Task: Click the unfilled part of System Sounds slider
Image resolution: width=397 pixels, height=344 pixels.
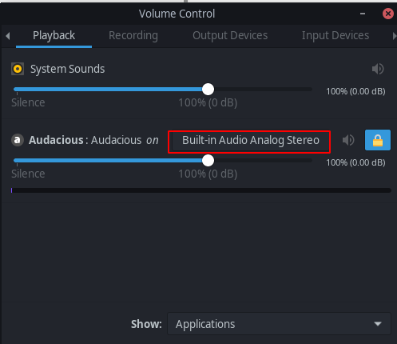Action: [263, 90]
